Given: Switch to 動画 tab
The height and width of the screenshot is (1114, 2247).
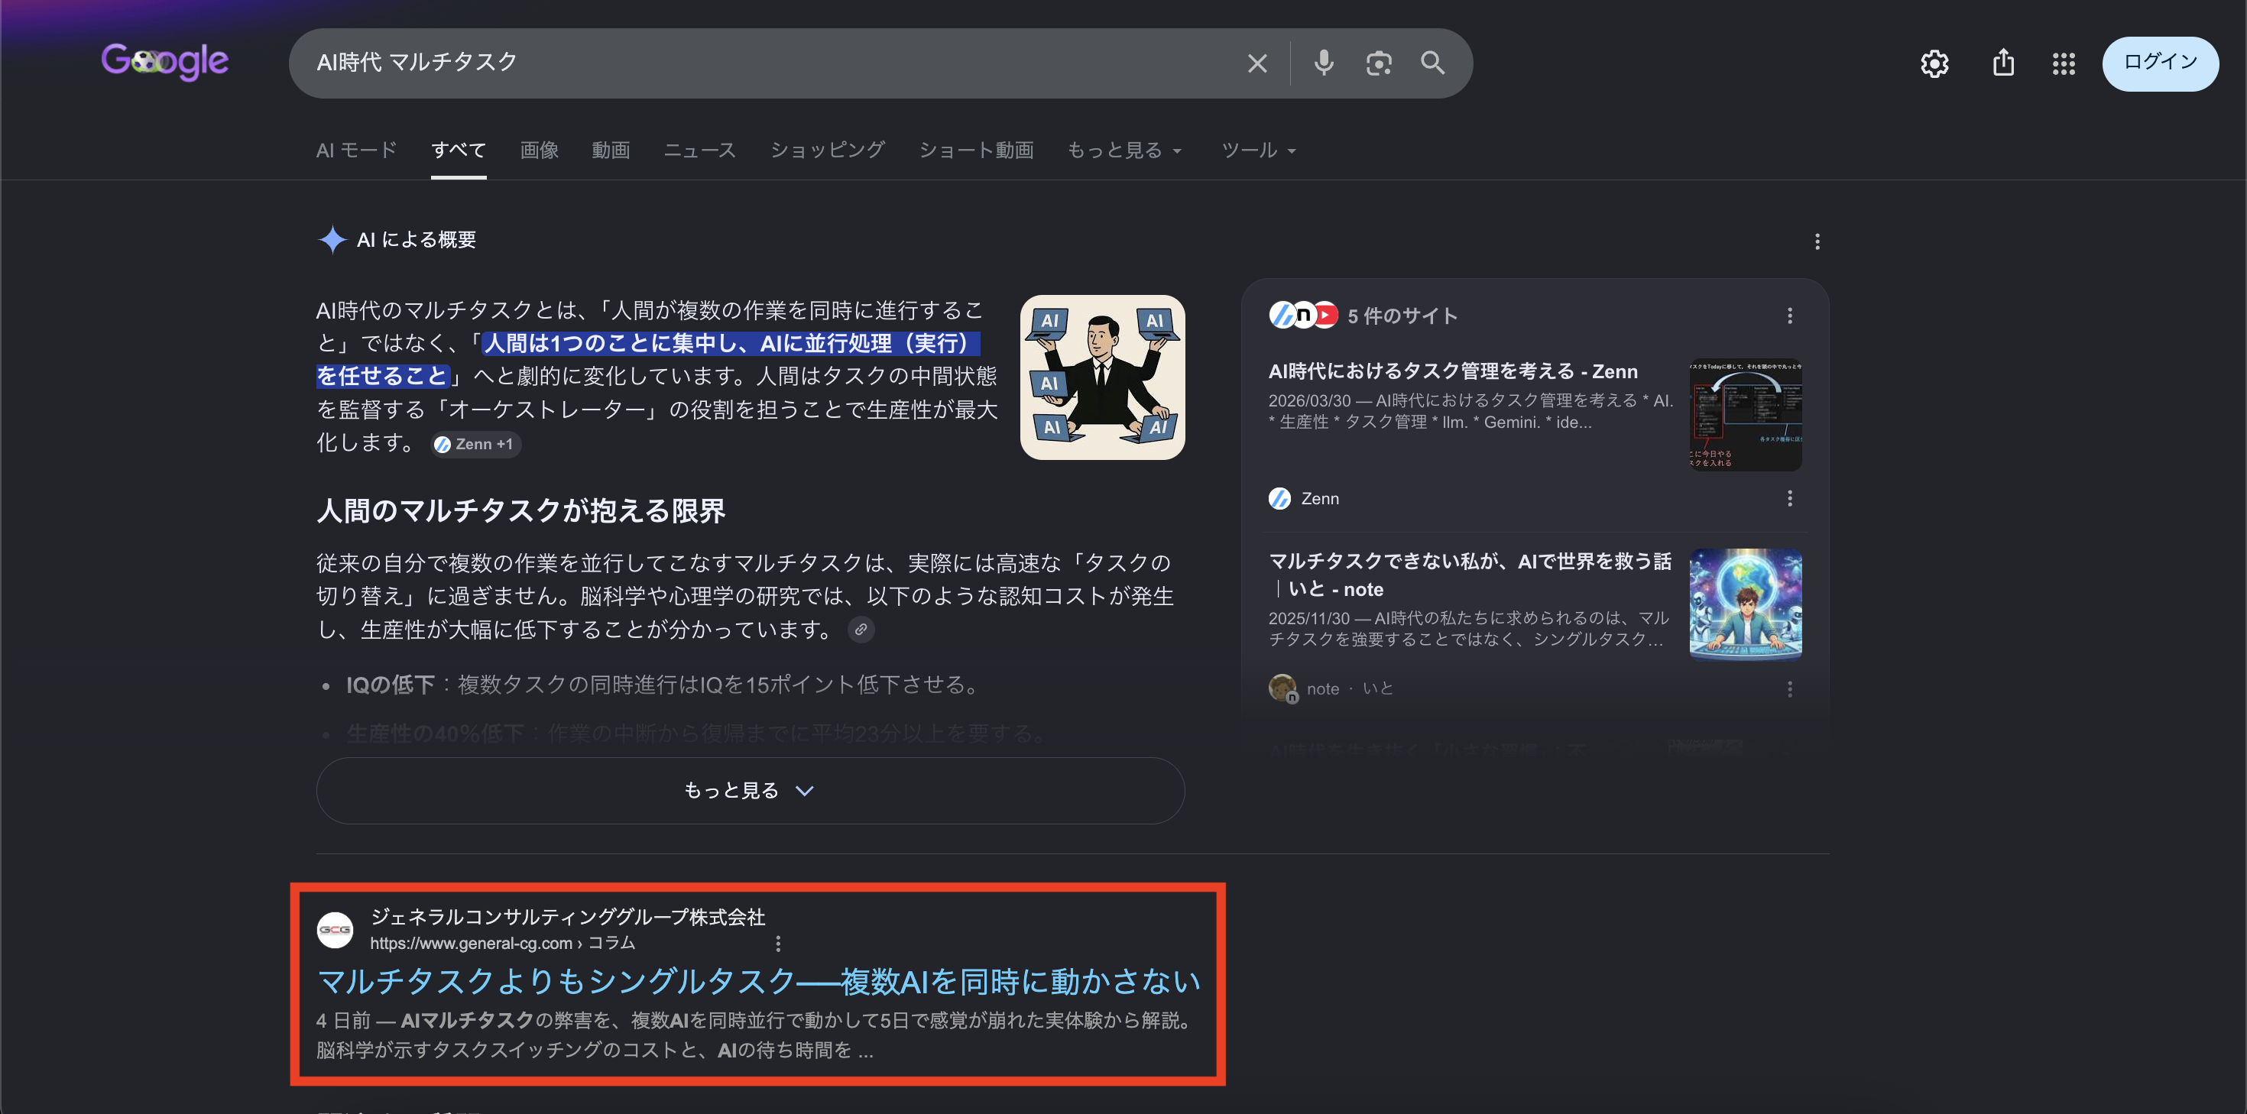Looking at the screenshot, I should 611,150.
